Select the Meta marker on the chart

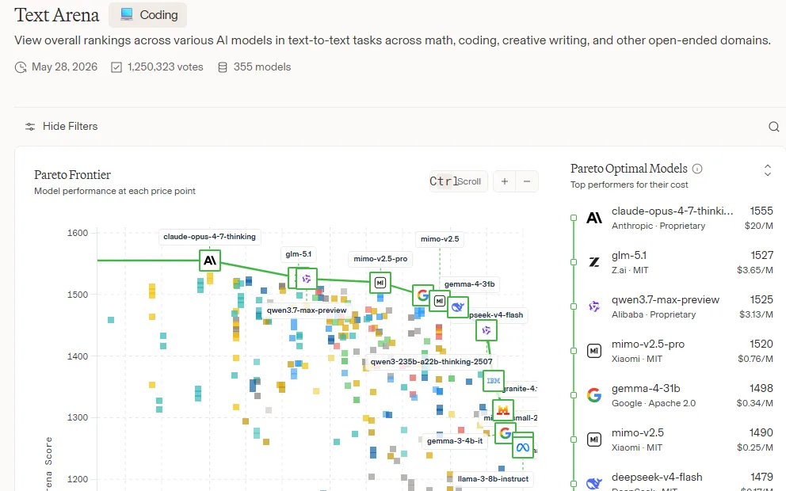(x=522, y=447)
